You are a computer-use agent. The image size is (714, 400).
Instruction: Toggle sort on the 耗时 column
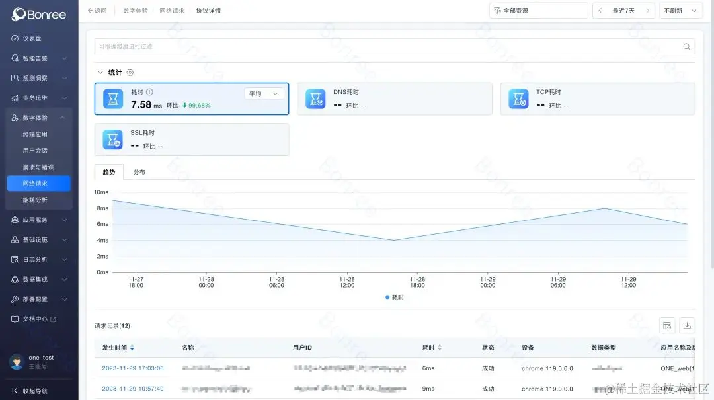tap(438, 347)
